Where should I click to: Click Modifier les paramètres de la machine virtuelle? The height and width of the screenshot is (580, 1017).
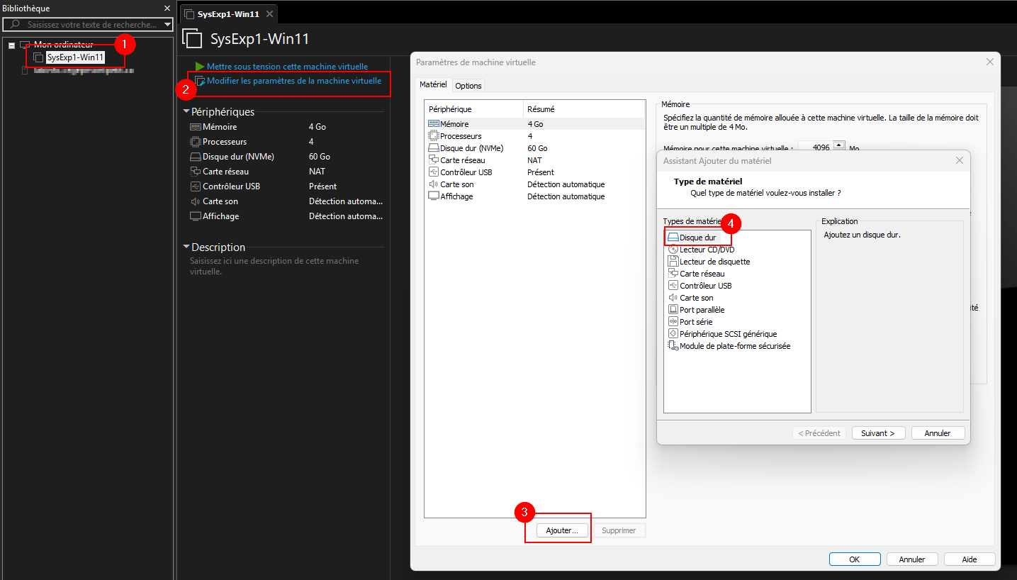click(x=294, y=81)
